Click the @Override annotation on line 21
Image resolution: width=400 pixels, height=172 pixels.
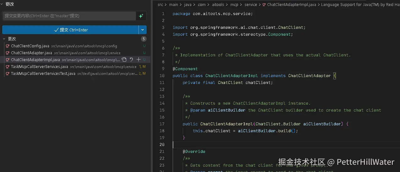pos(194,152)
